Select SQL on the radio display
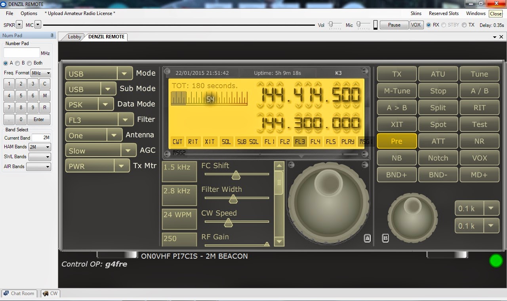Image resolution: width=507 pixels, height=301 pixels. point(226,141)
